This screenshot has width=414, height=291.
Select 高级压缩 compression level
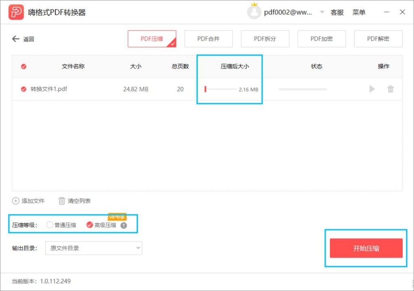click(x=89, y=225)
